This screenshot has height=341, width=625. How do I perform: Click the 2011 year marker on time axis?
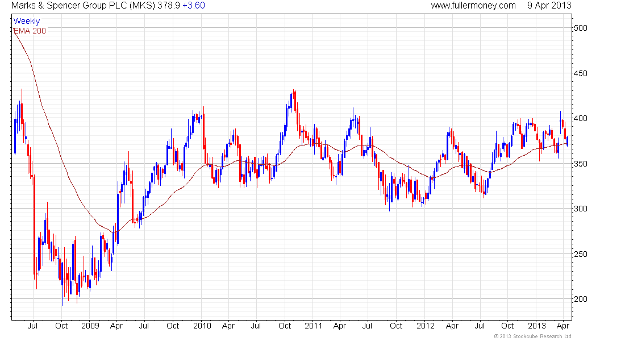[313, 326]
